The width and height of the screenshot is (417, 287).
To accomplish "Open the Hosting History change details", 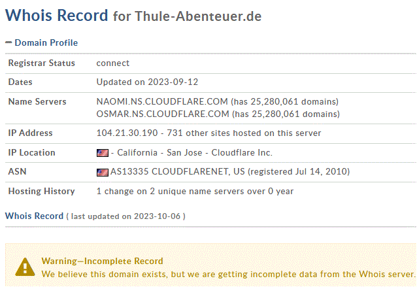I will click(195, 192).
